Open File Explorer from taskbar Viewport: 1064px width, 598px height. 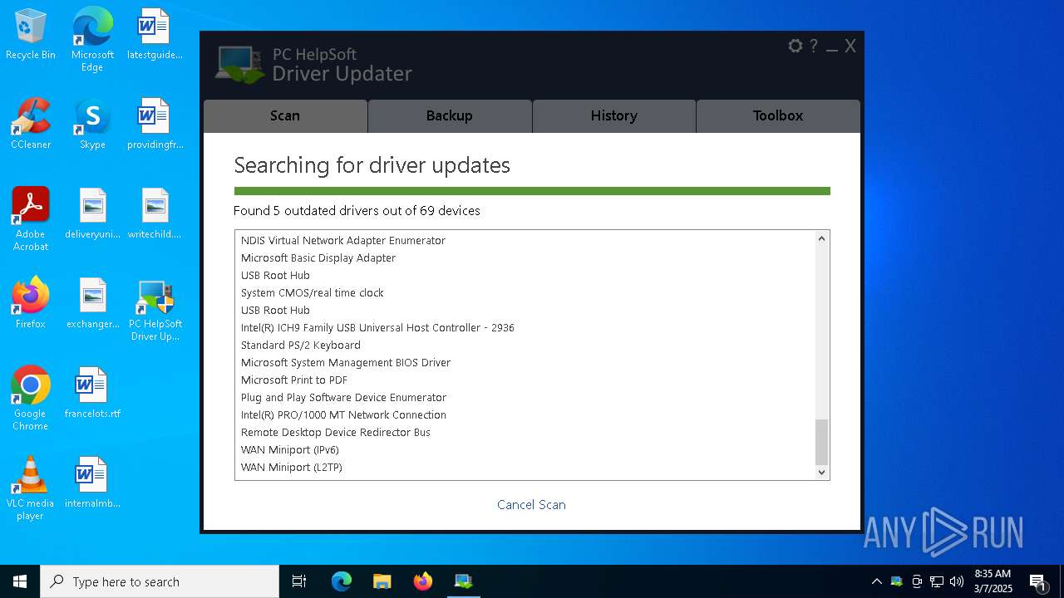pos(382,581)
